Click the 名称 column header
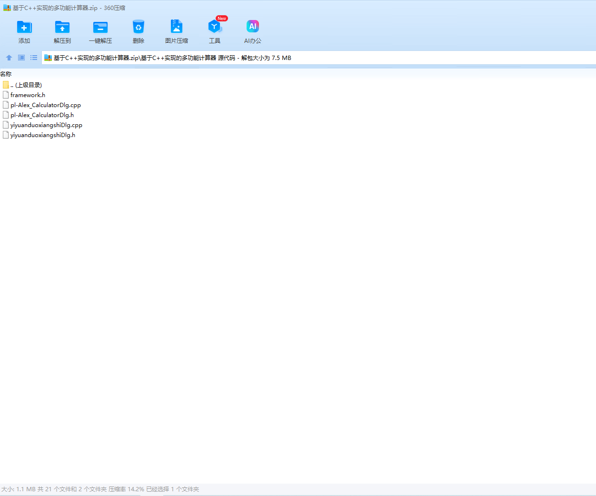This screenshot has height=496, width=596. coord(6,74)
